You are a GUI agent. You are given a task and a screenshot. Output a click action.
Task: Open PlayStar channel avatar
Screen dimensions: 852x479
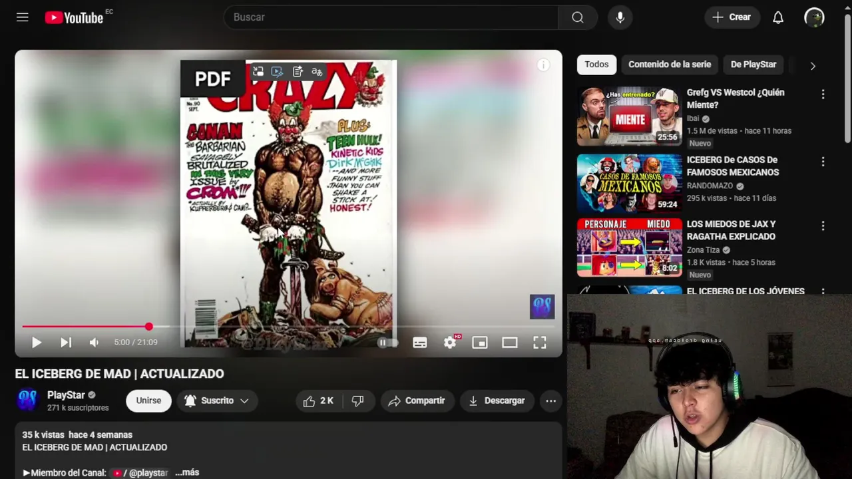pos(27,400)
